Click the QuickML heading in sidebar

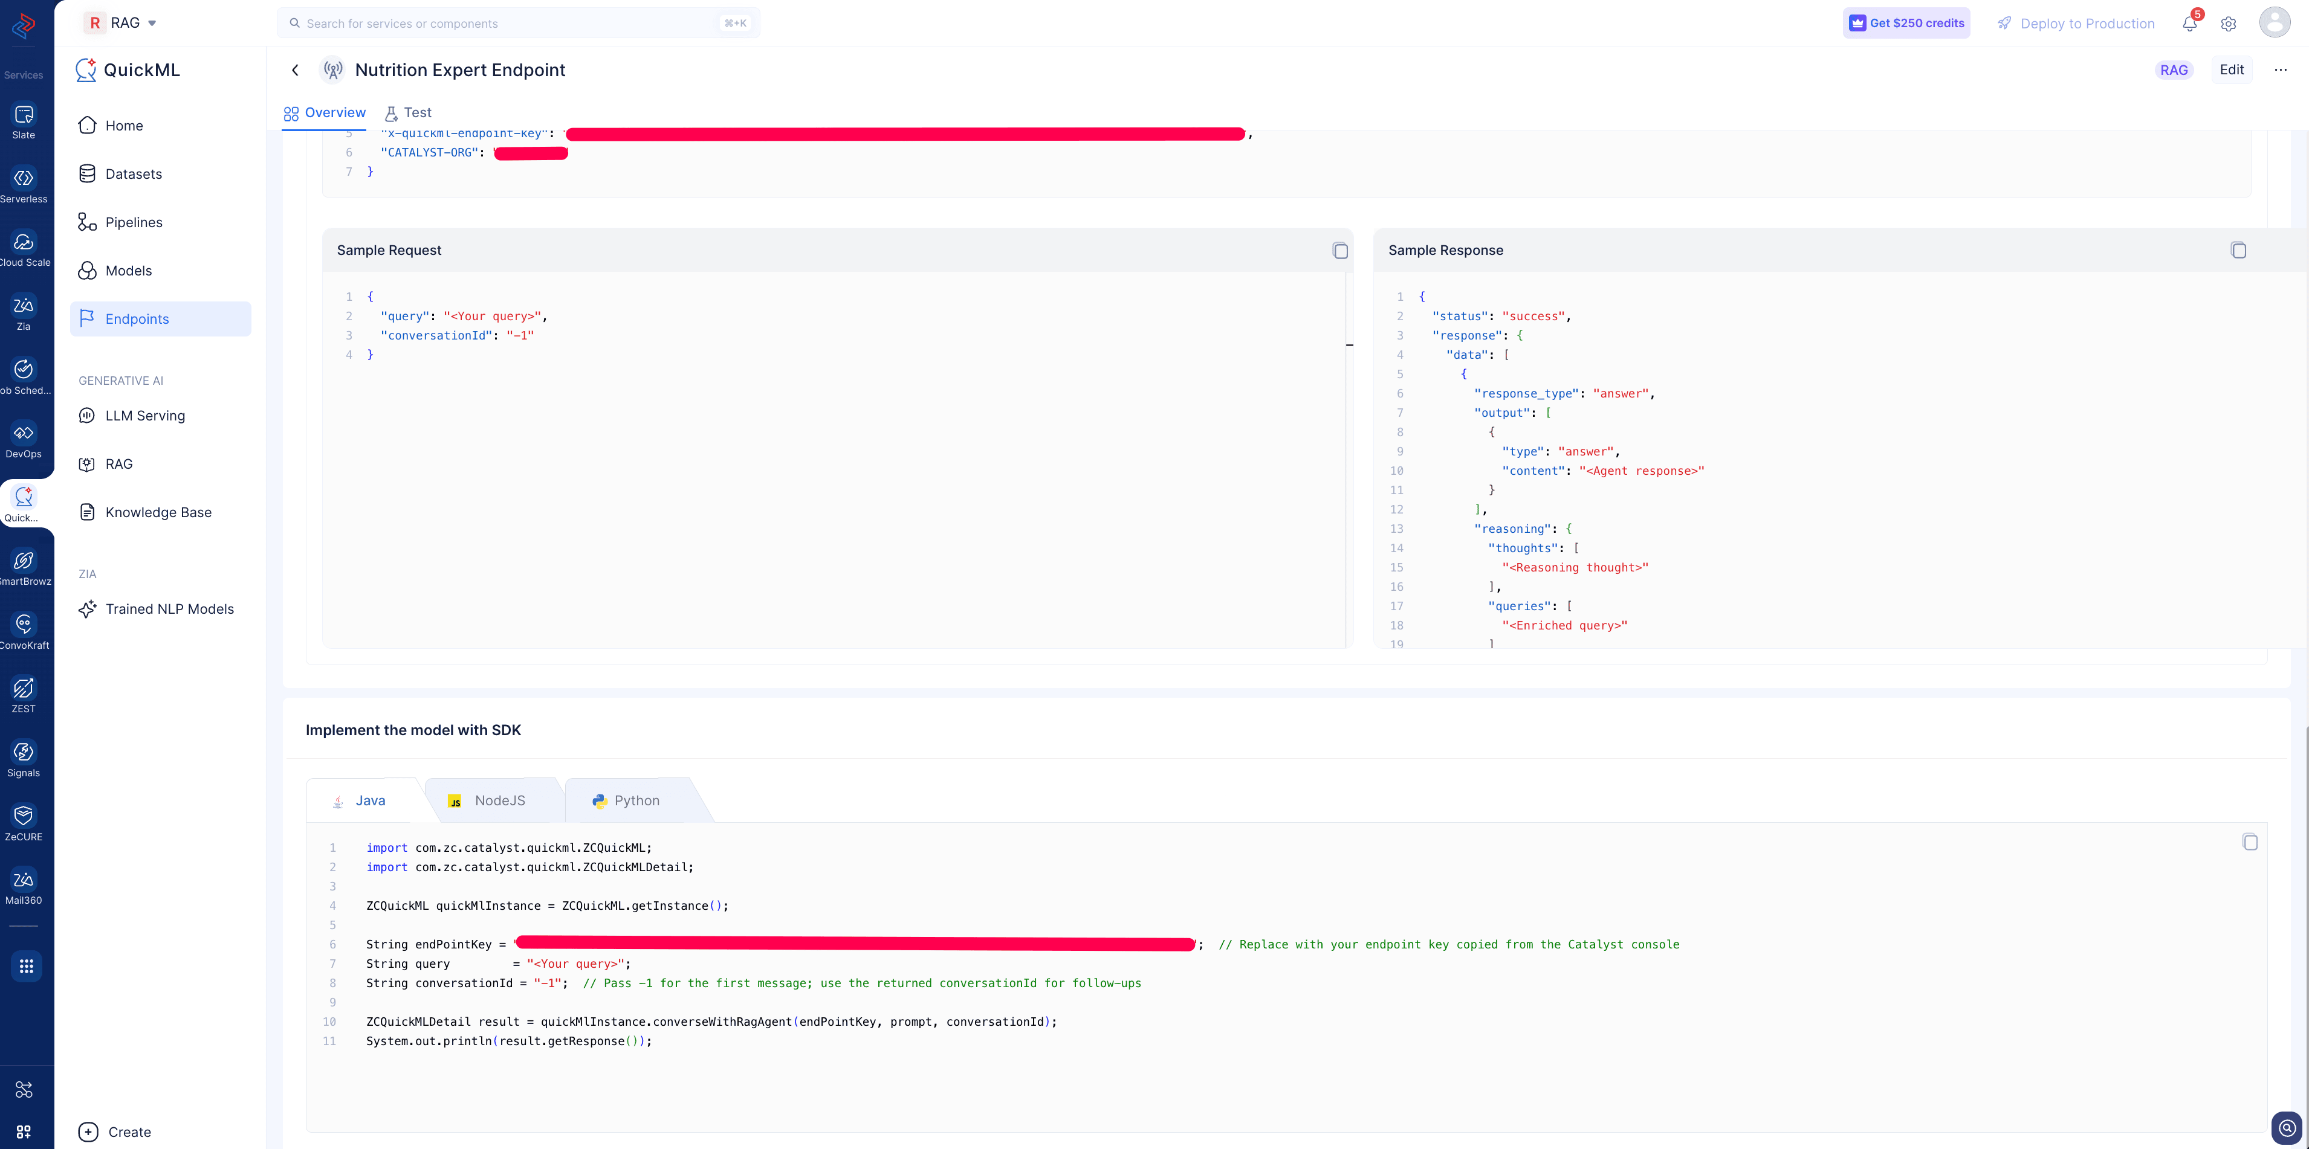tap(141, 70)
